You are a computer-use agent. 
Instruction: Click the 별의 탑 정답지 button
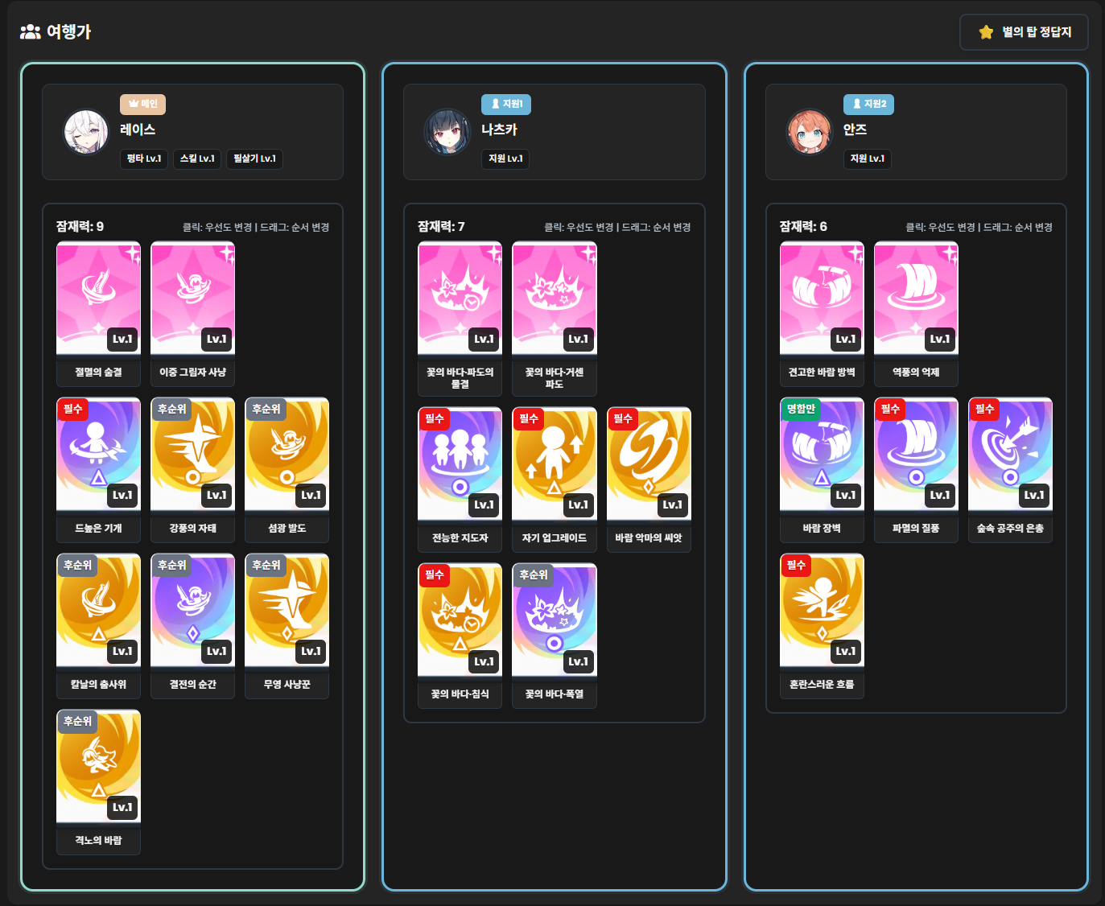point(1024,32)
